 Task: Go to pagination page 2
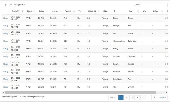[x=126, y=97]
